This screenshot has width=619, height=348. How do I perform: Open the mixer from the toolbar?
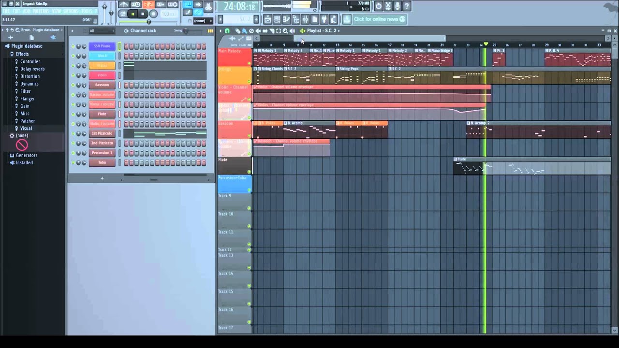tap(305, 19)
